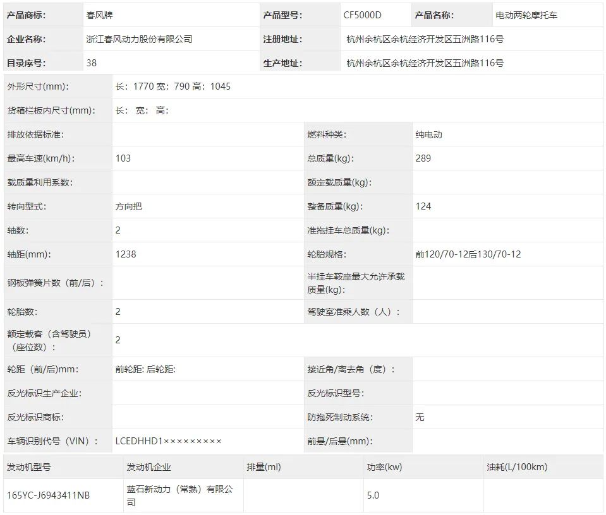Click the 功率(kw) column header
Viewport: 606px width, 515px height.
click(x=385, y=467)
